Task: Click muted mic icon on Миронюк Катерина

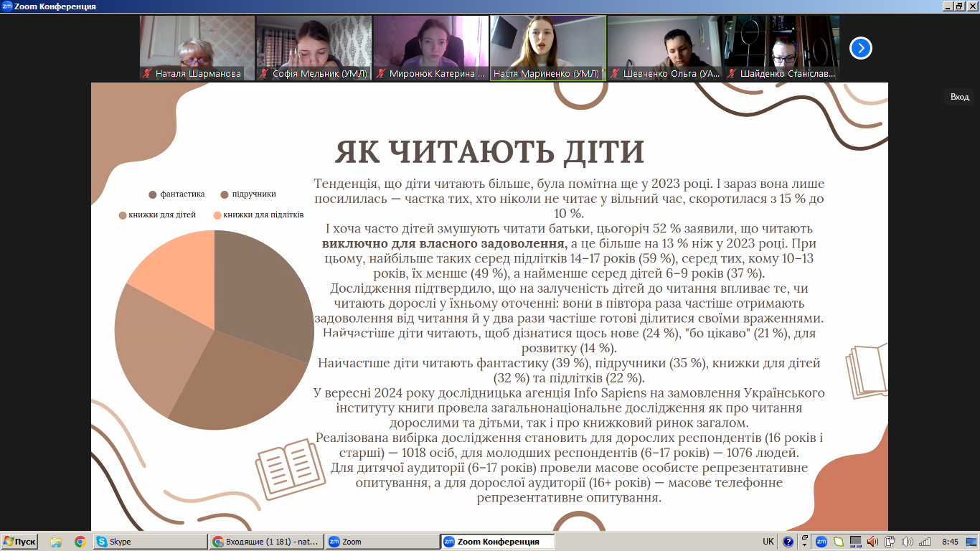Action: pos(381,73)
